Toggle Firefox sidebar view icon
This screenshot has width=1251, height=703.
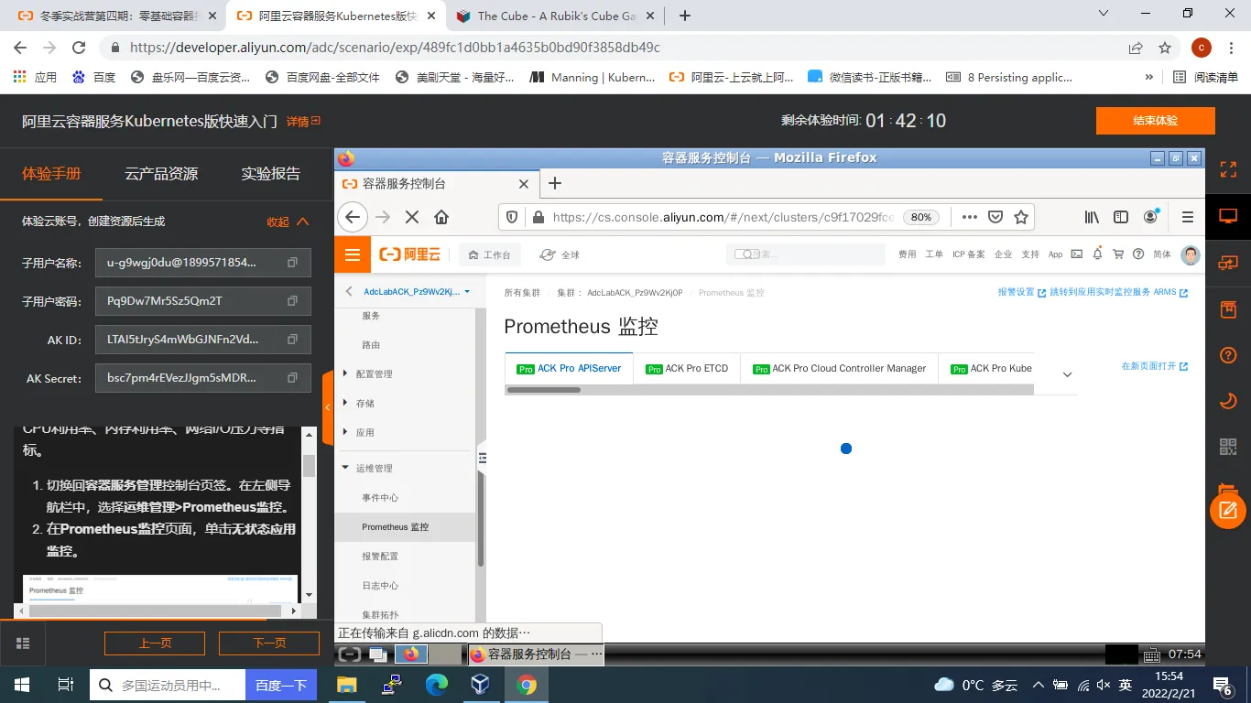1121,217
